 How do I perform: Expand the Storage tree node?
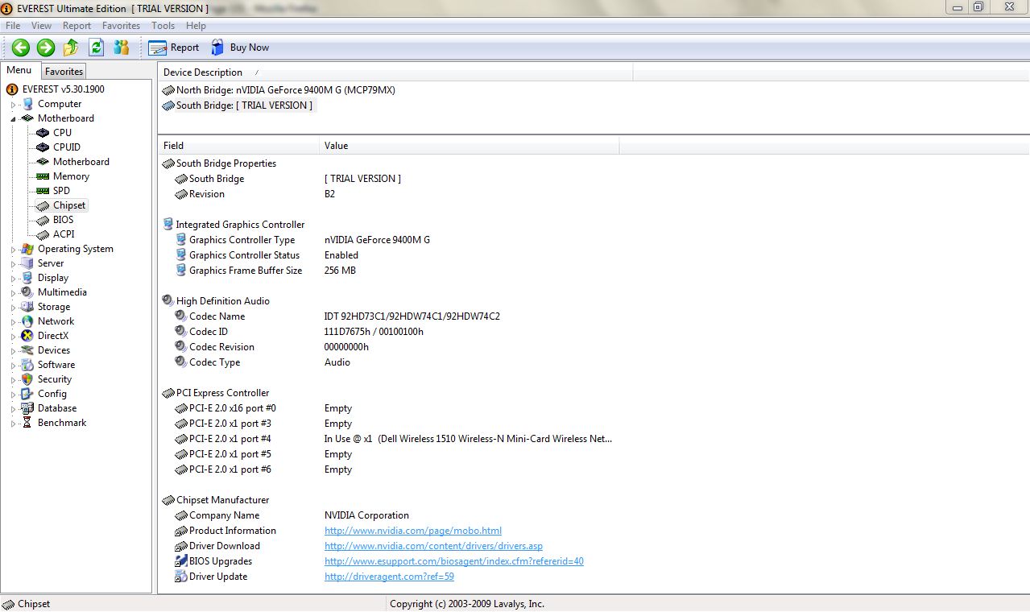coord(14,308)
